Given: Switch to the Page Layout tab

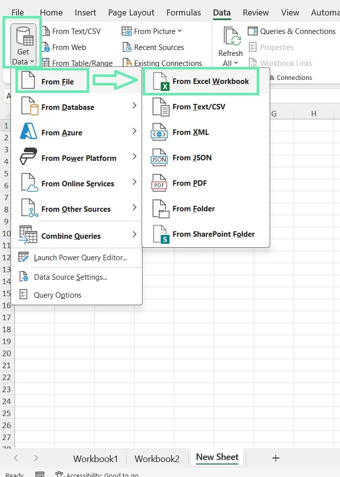Looking at the screenshot, I should (x=131, y=12).
